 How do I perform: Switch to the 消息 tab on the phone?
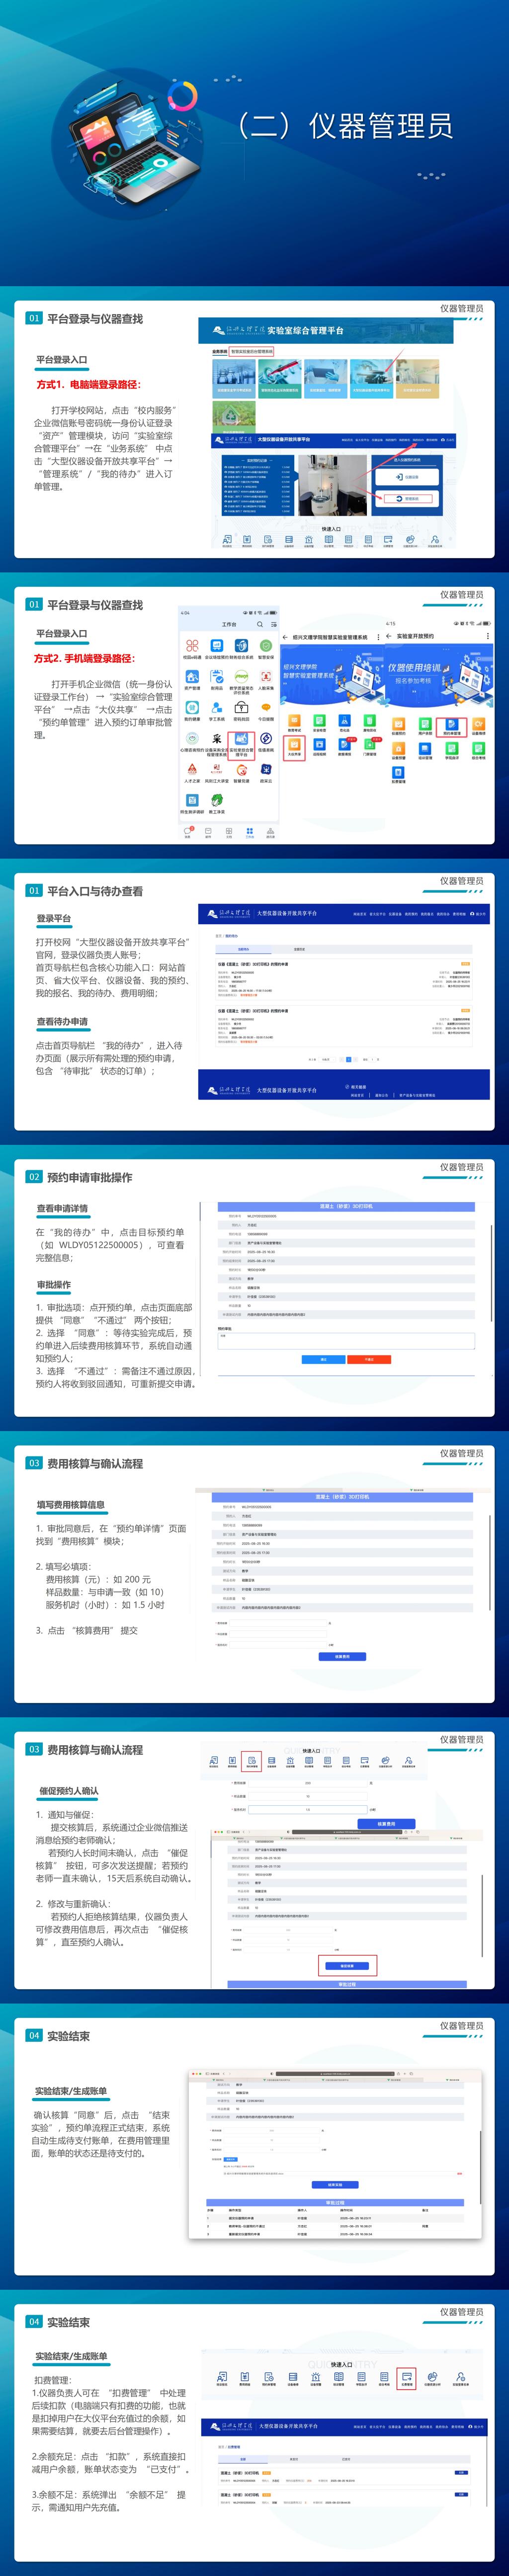[188, 832]
